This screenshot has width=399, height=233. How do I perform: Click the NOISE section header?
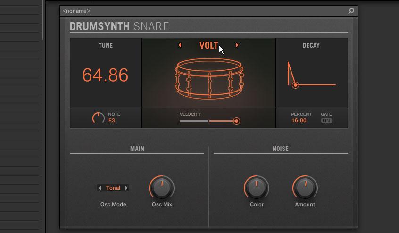point(281,149)
